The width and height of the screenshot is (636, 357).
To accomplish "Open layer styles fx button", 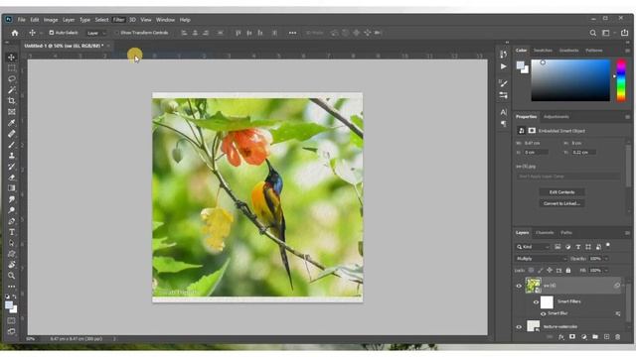I will click(x=560, y=337).
